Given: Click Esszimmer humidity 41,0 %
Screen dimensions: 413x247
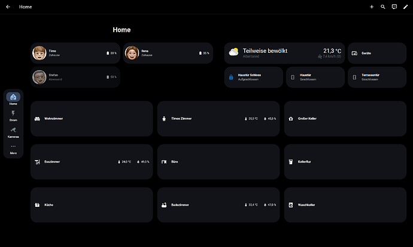Looking at the screenshot, I should (x=143, y=162).
